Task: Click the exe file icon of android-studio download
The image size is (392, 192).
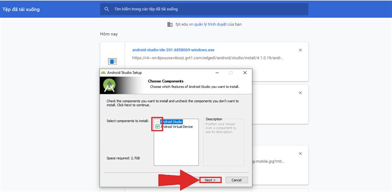Action: click(x=112, y=62)
